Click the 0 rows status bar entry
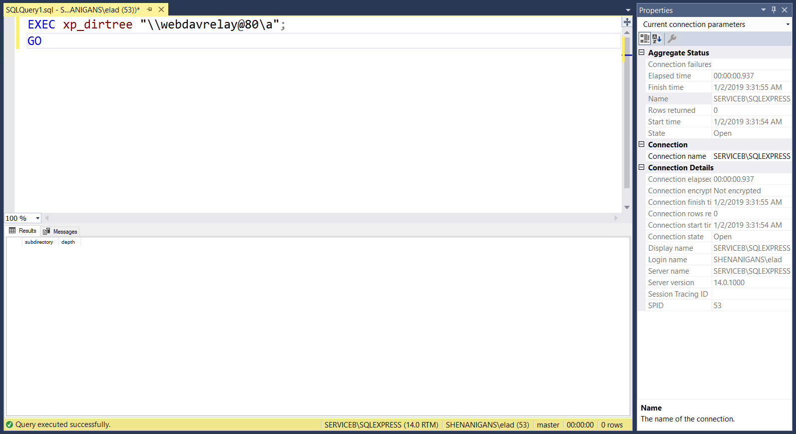Viewport: 796px width, 434px height. (612, 425)
